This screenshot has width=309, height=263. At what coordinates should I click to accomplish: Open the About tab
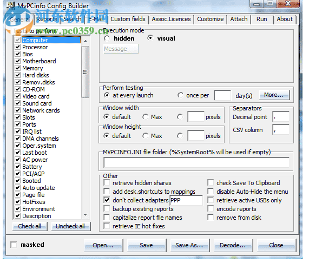click(285, 19)
